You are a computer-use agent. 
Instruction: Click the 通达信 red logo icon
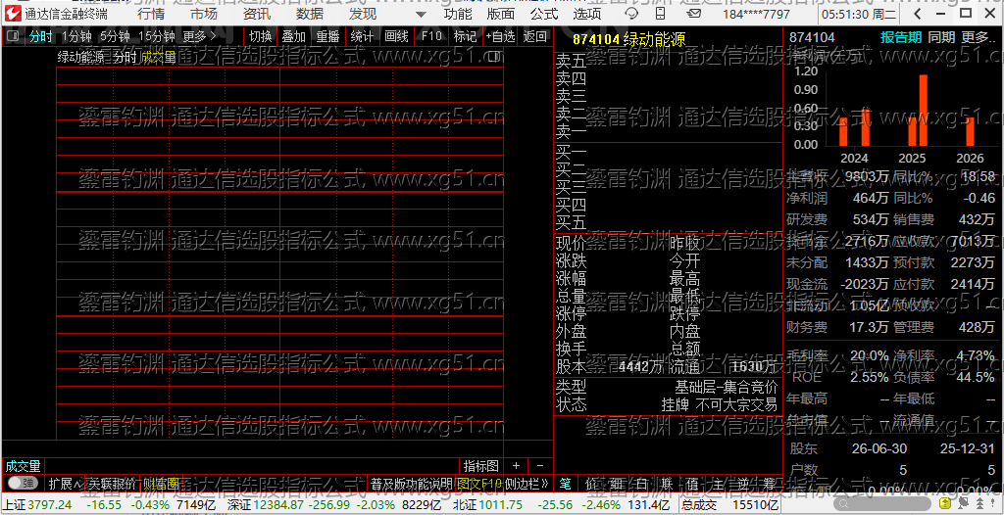(x=12, y=13)
